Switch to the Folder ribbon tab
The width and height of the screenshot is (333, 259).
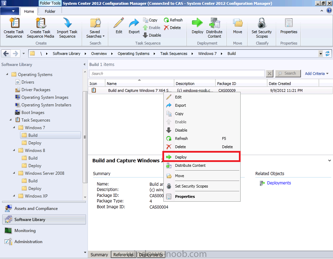pos(50,11)
